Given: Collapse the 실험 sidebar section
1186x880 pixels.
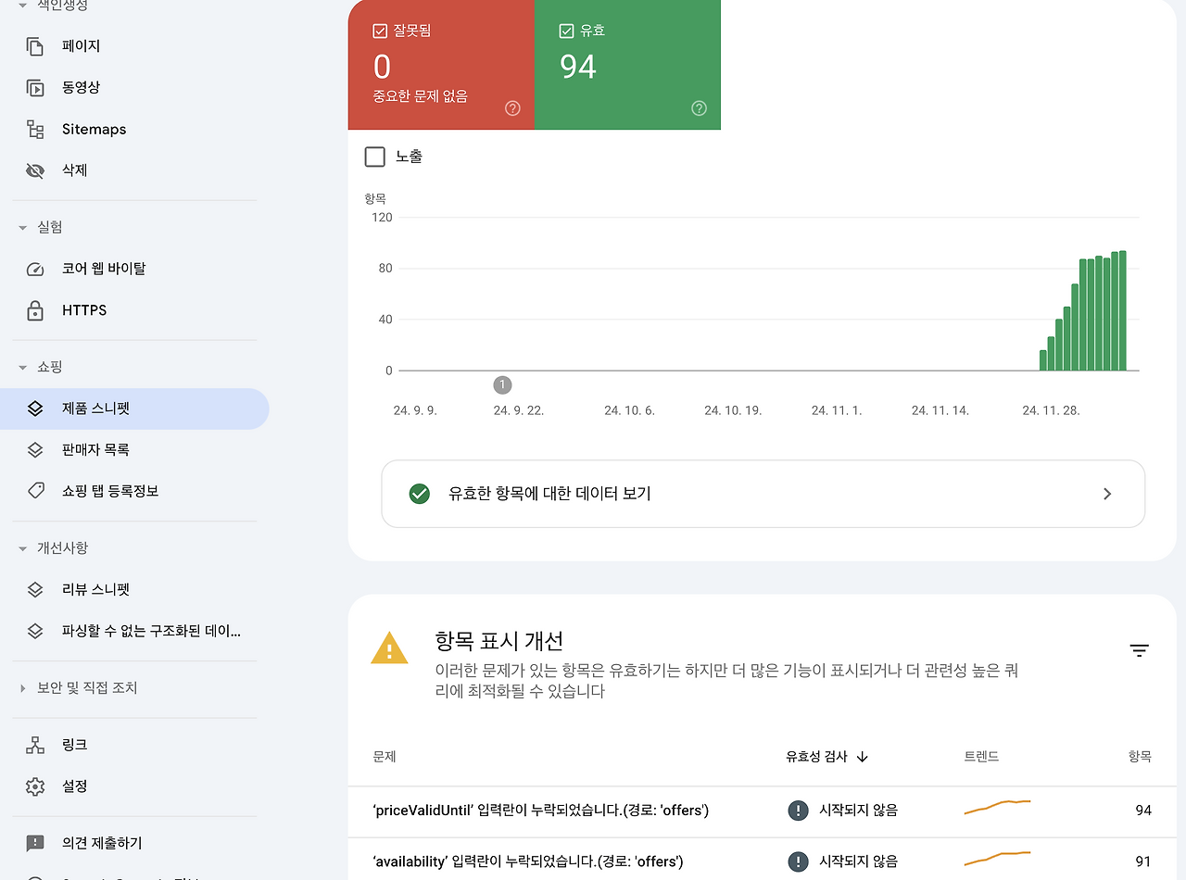Looking at the screenshot, I should pyautogui.click(x=23, y=228).
